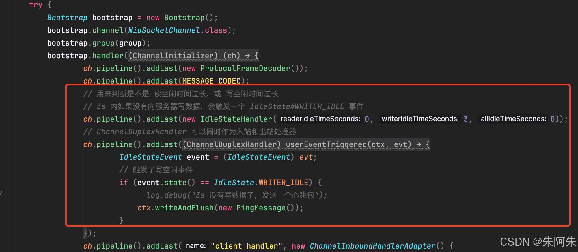The image size is (578, 252).
Task: Click the PingMessage class name
Action: [x=261, y=208]
